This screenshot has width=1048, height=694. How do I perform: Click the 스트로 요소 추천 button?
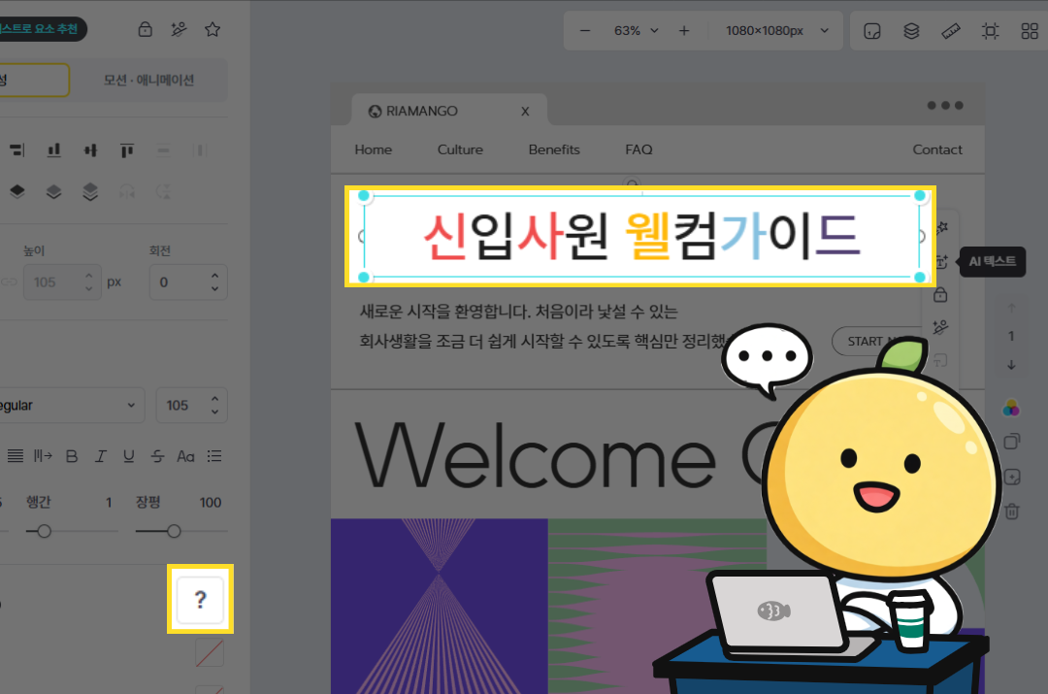pyautogui.click(x=42, y=29)
